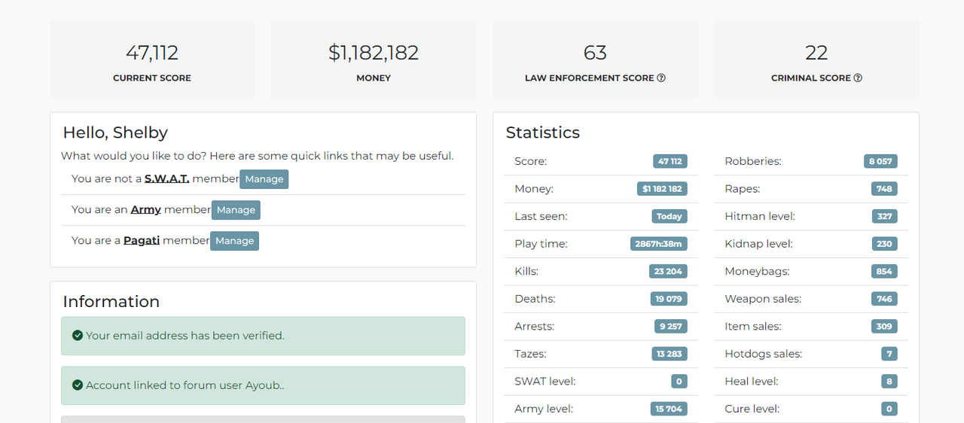
Task: Click the Hello, Shelby heading
Action: (115, 132)
